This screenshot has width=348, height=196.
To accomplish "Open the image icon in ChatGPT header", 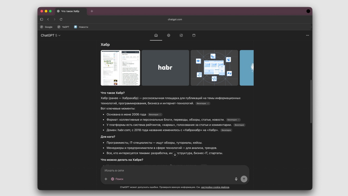I will click(x=181, y=35).
